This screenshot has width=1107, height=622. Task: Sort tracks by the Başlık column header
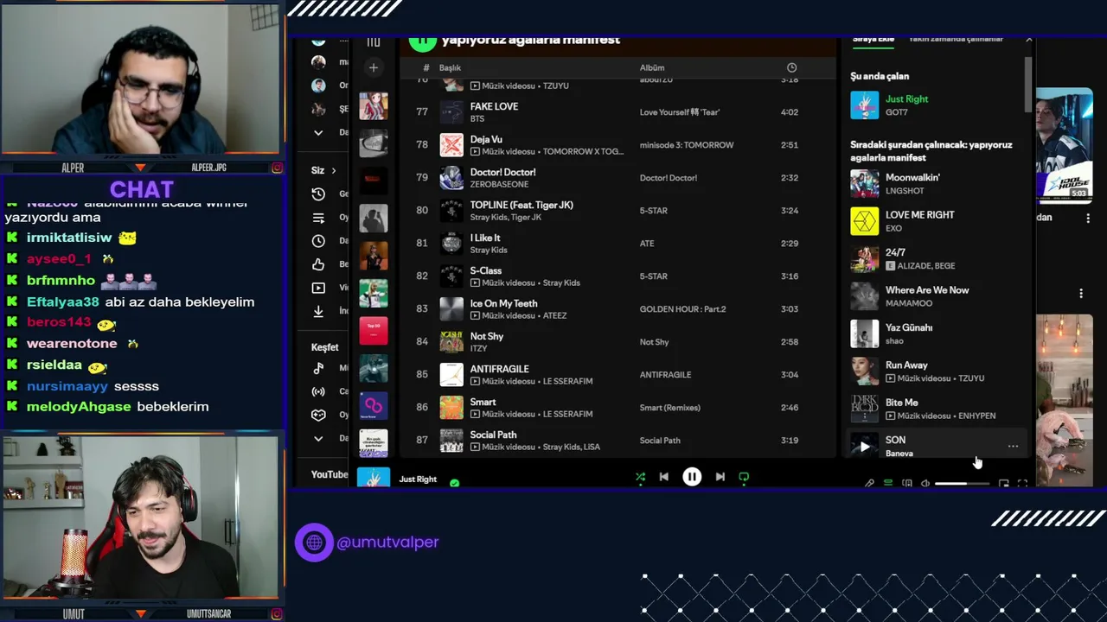click(450, 67)
